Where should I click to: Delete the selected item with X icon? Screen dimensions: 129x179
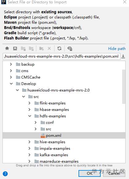click(x=49, y=48)
